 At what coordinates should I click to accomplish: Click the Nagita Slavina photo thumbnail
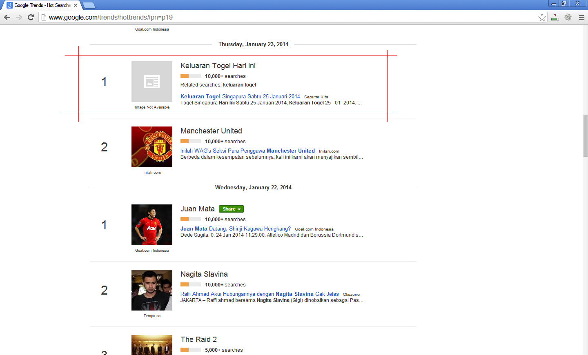tap(152, 290)
